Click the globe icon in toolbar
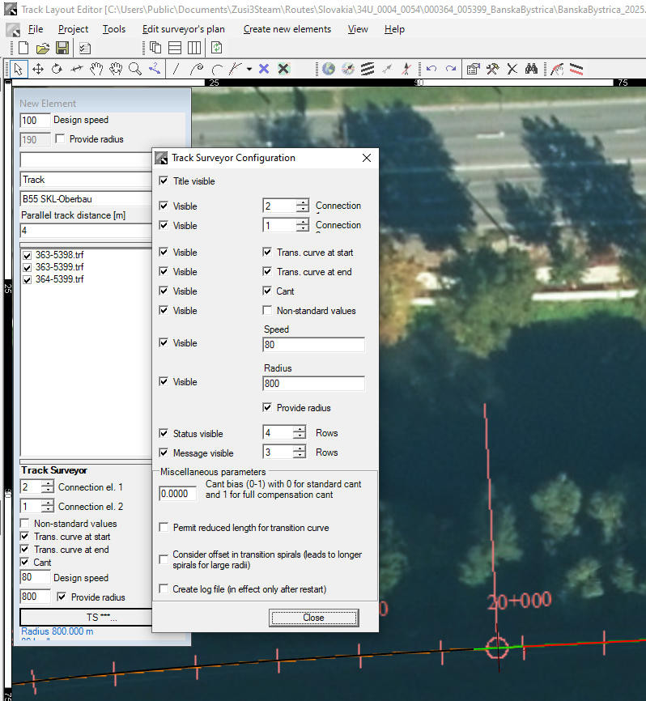Image resolution: width=646 pixels, height=701 pixels. tap(328, 69)
